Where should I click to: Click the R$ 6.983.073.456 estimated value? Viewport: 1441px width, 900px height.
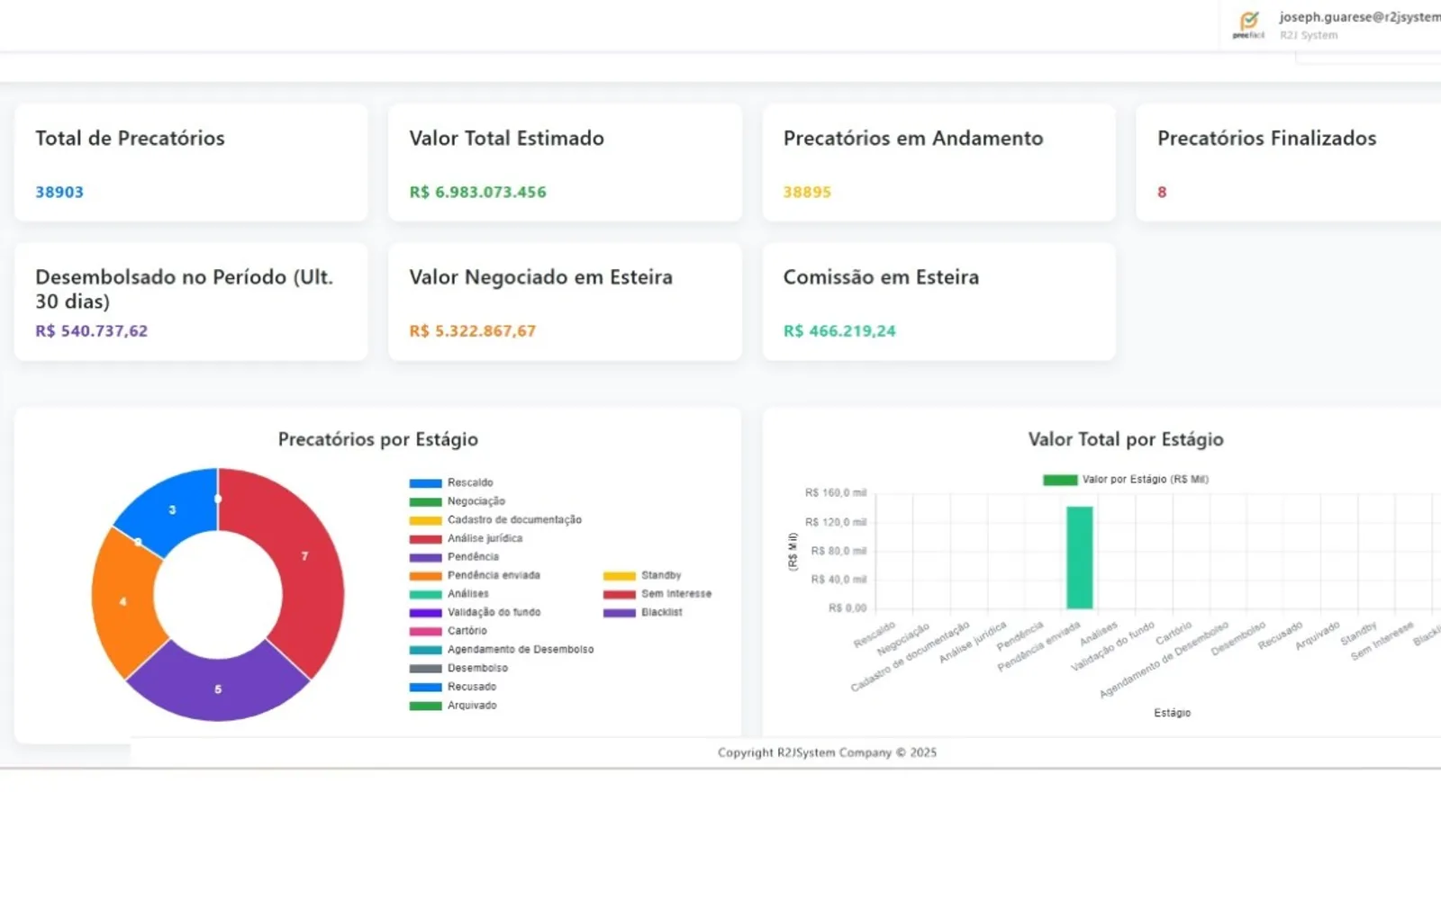pyautogui.click(x=477, y=192)
